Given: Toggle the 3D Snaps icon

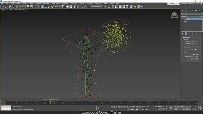Looking at the screenshot, I should coord(75,6).
